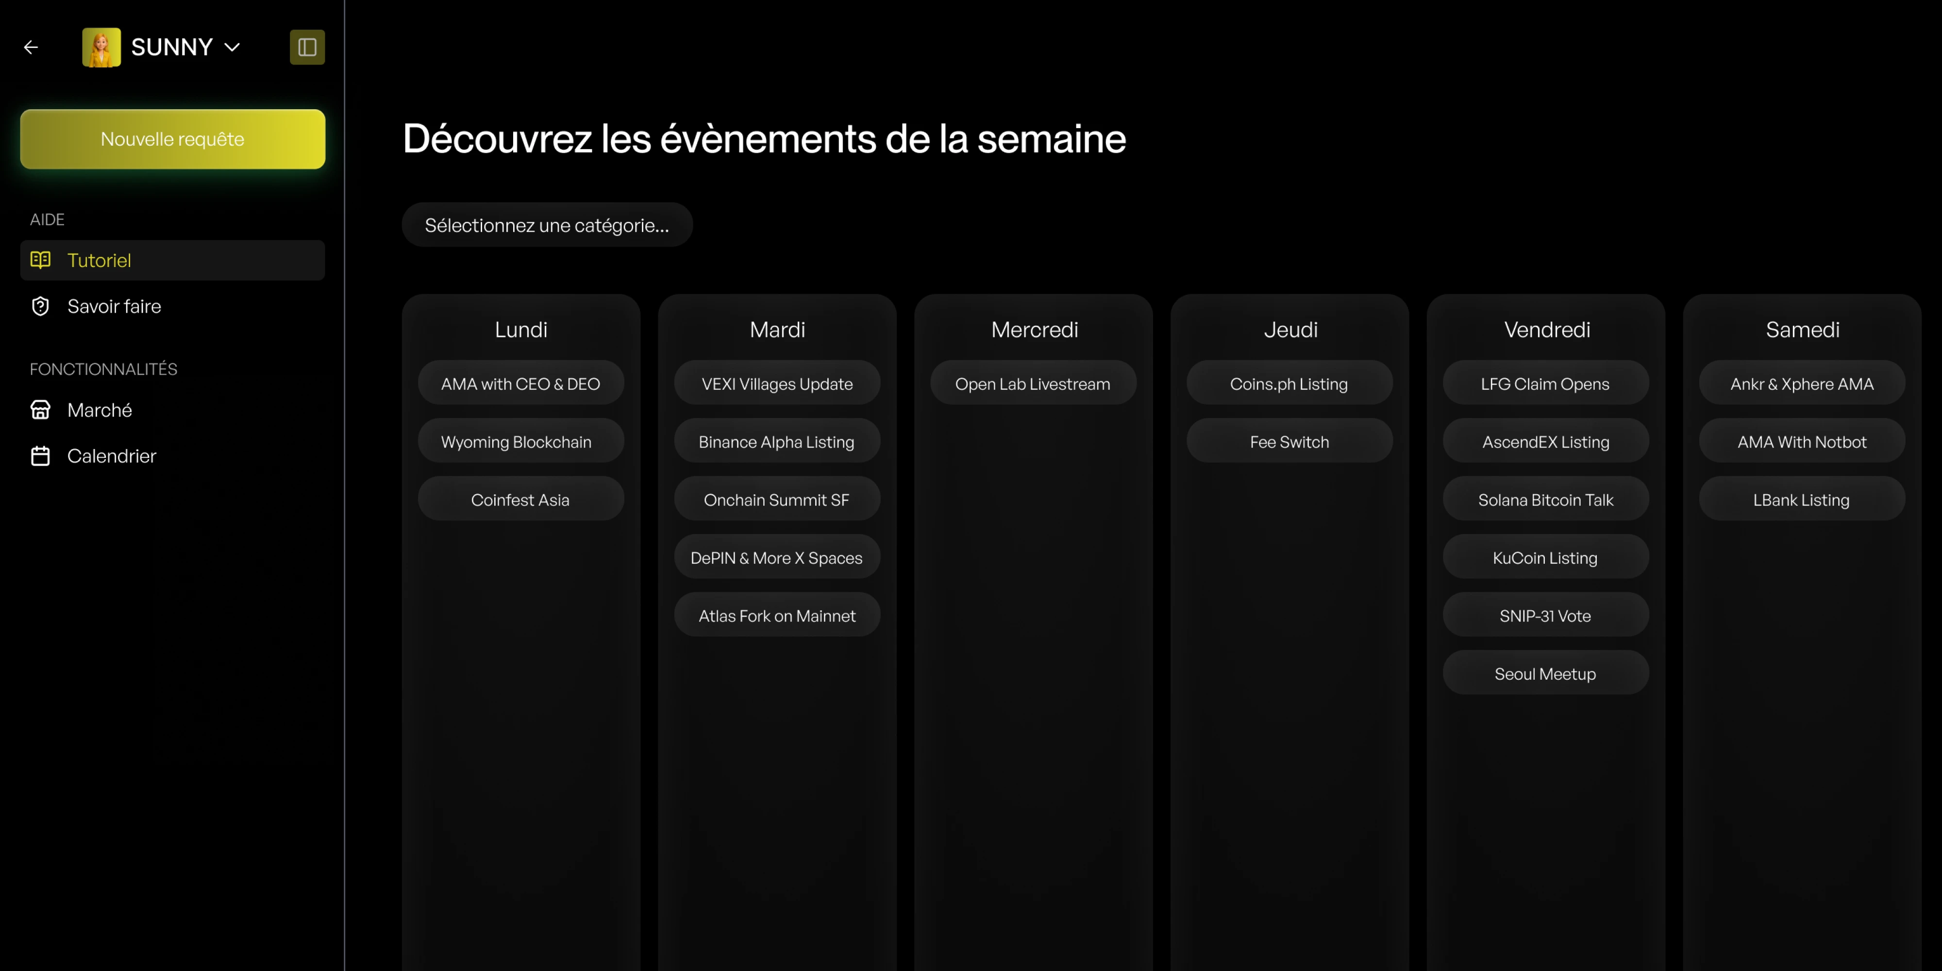Open the Sélectionnez une catégorie dropdown
The height and width of the screenshot is (971, 1942).
(x=547, y=225)
